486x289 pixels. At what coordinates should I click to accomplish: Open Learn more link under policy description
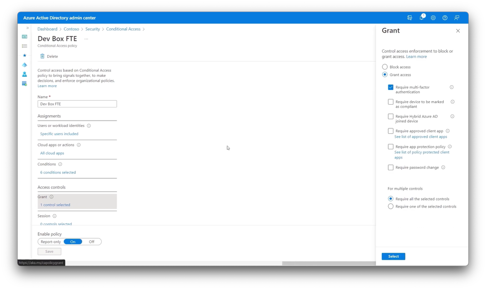47,86
